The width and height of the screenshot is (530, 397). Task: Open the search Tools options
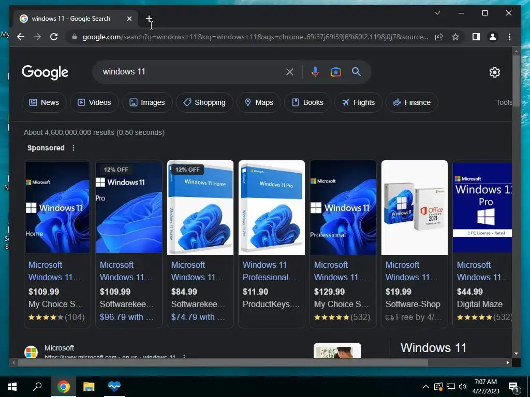(504, 102)
